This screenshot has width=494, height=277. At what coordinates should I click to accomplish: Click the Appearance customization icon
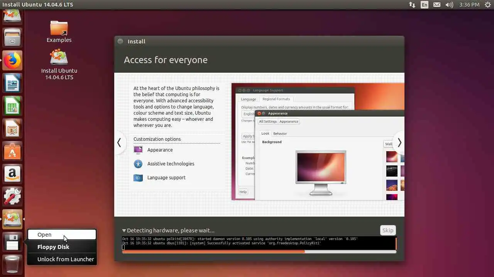(x=138, y=150)
